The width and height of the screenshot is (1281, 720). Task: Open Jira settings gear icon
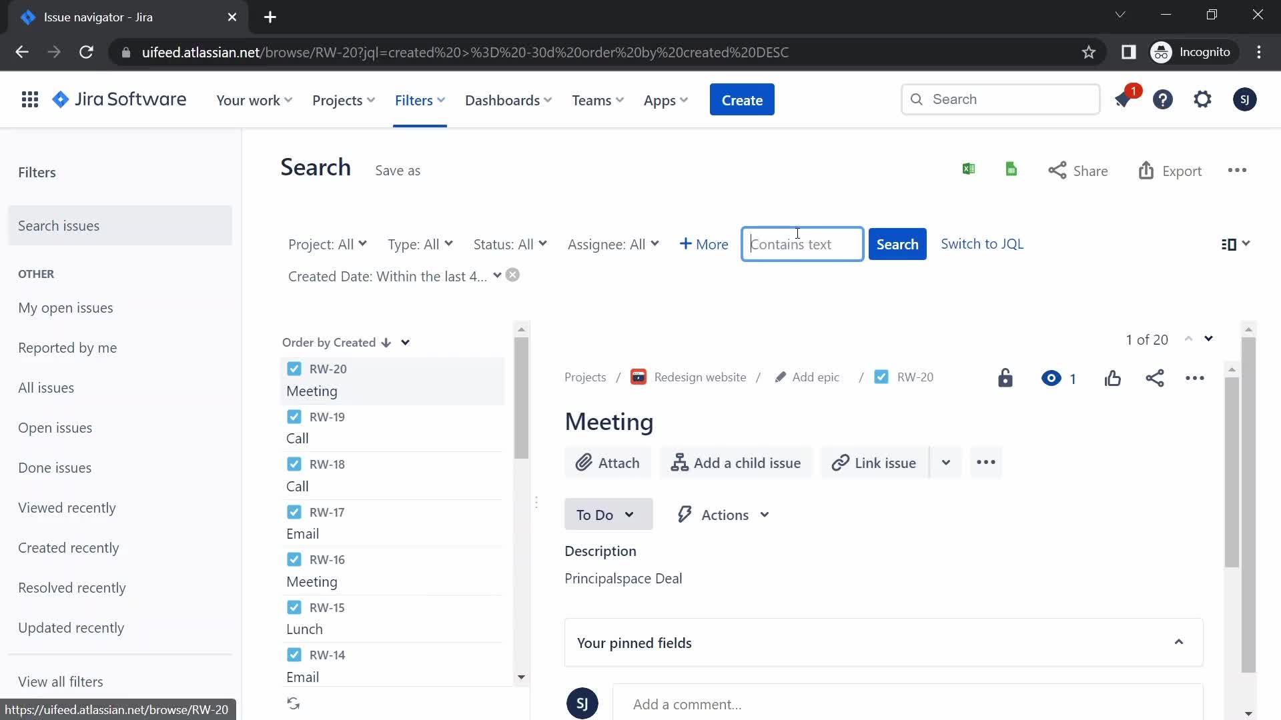(x=1202, y=99)
